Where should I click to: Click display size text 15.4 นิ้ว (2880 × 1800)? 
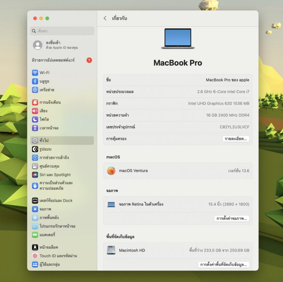pyautogui.click(x=229, y=204)
